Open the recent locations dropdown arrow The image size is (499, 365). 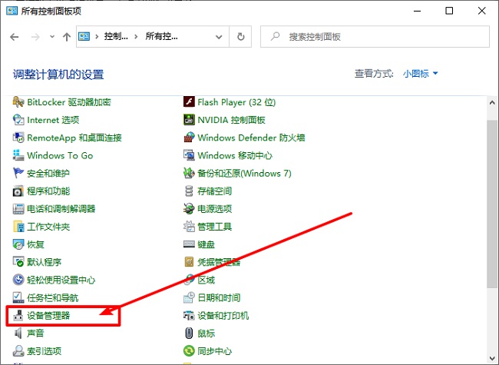52,37
